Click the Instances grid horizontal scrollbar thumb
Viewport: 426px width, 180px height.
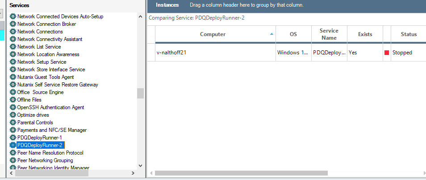241,173
